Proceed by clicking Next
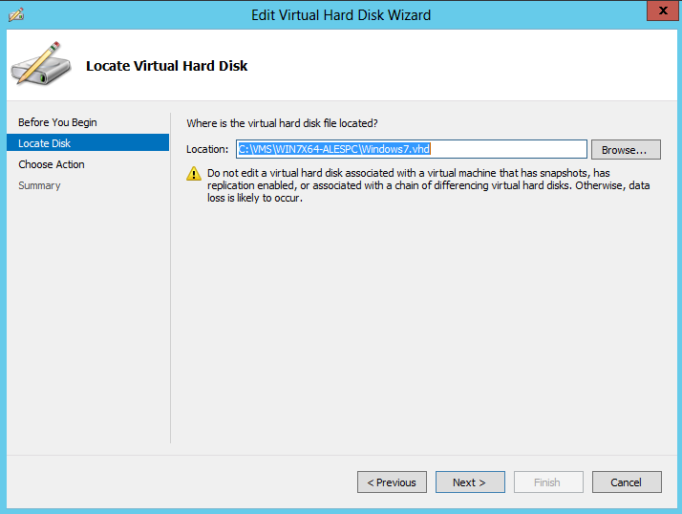The image size is (682, 514). point(470,482)
